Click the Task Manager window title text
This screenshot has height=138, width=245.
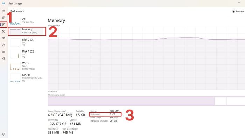click(15, 4)
